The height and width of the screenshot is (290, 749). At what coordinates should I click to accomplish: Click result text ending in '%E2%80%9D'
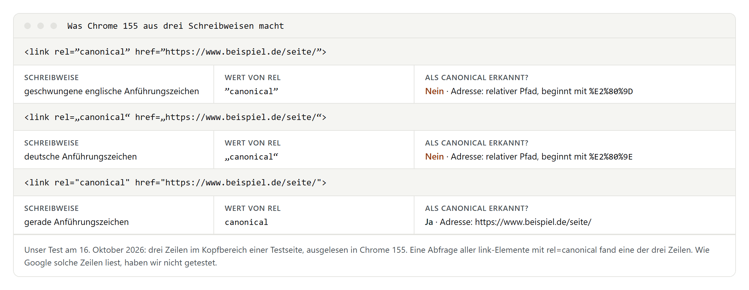click(529, 91)
